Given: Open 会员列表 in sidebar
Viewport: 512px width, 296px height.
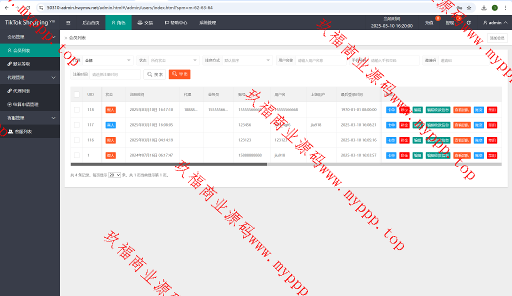Looking at the screenshot, I should coord(30,50).
